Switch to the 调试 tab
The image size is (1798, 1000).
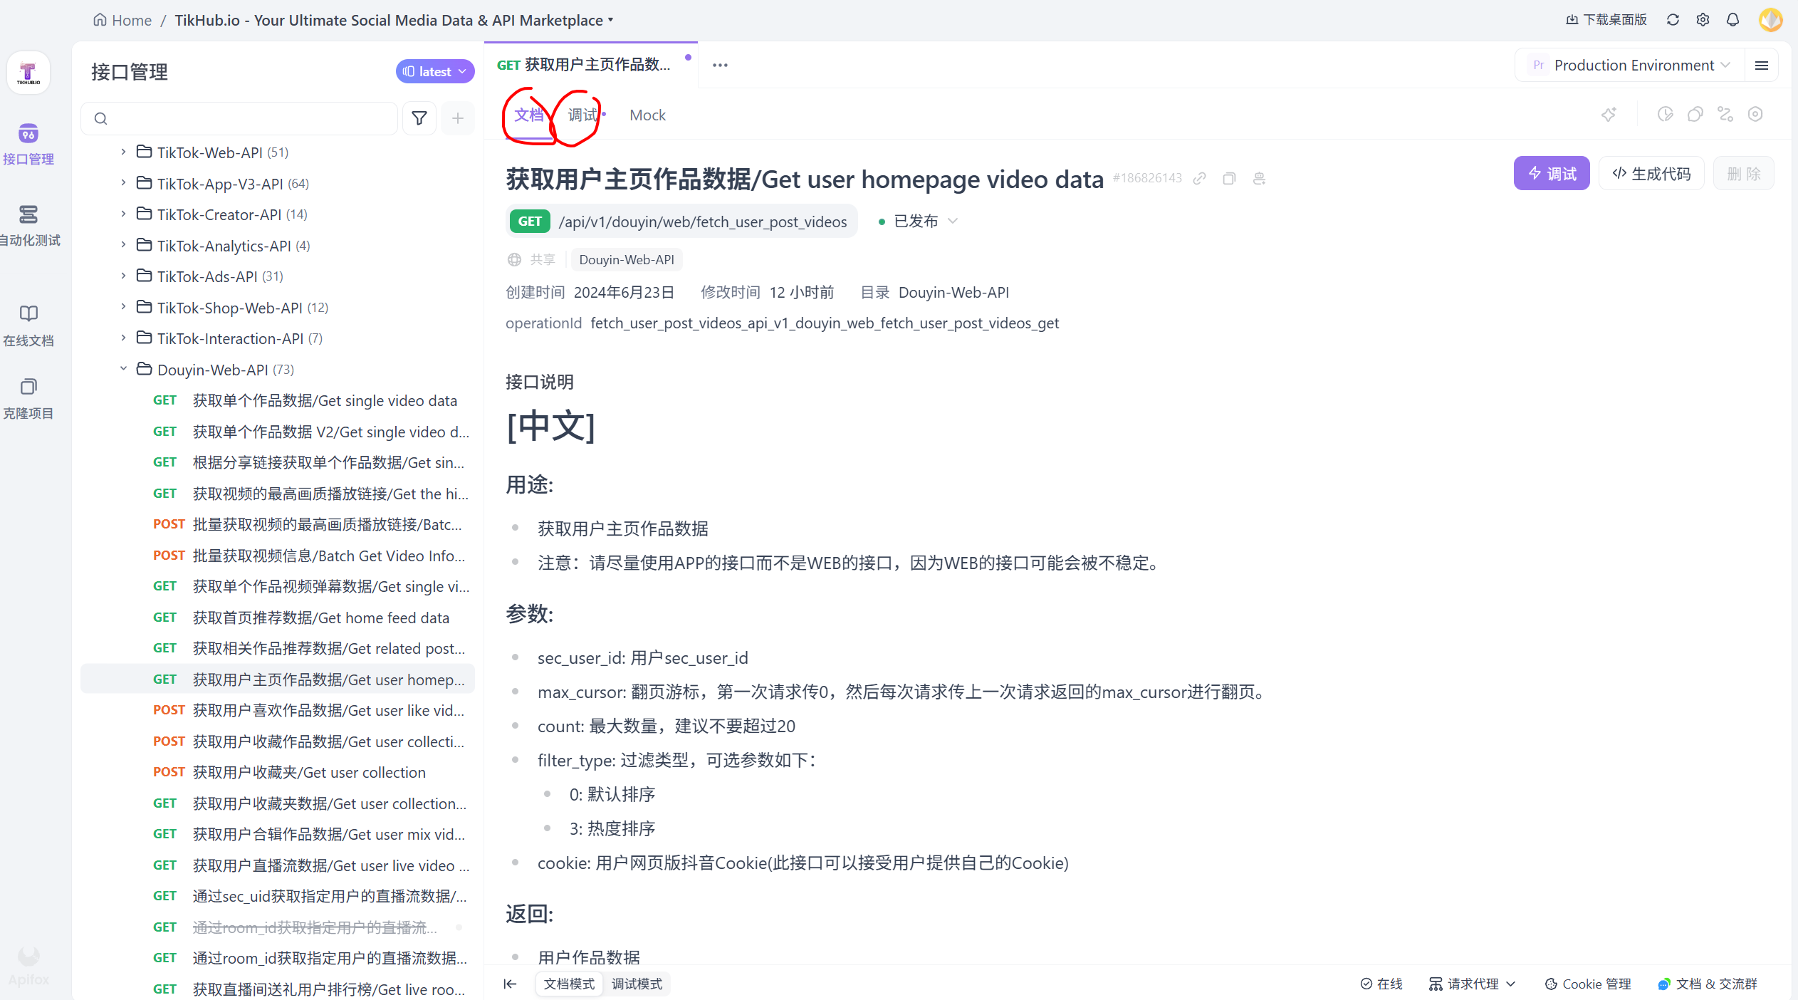point(582,115)
